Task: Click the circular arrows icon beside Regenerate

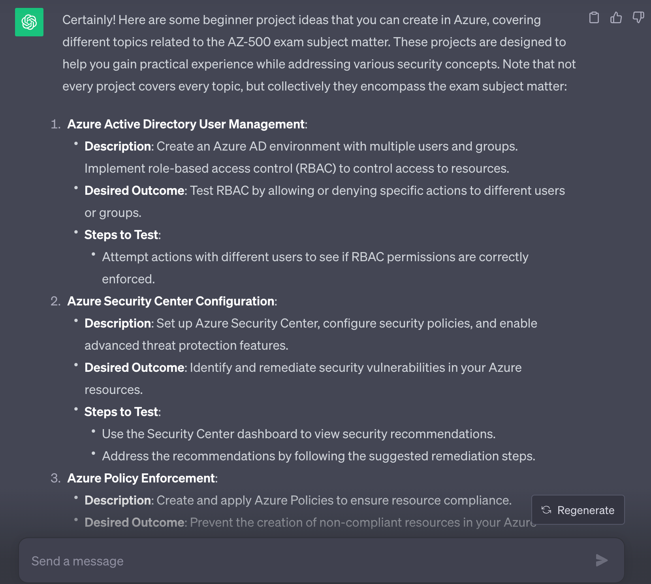Action: tap(546, 510)
